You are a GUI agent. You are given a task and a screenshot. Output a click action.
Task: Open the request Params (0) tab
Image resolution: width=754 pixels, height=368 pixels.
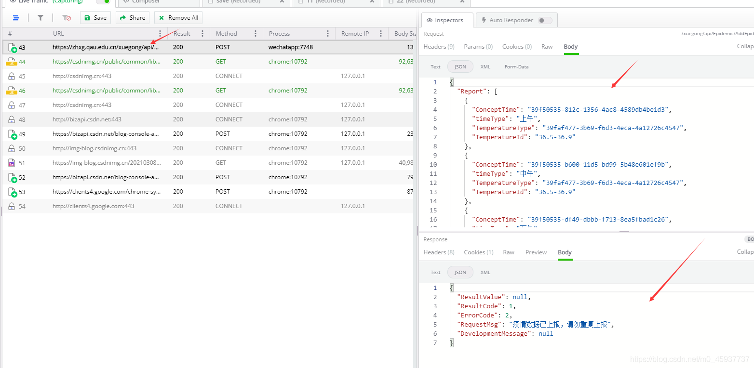478,47
